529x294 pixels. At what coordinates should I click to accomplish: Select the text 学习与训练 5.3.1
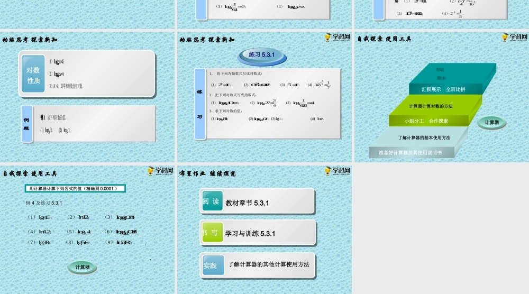(250, 234)
